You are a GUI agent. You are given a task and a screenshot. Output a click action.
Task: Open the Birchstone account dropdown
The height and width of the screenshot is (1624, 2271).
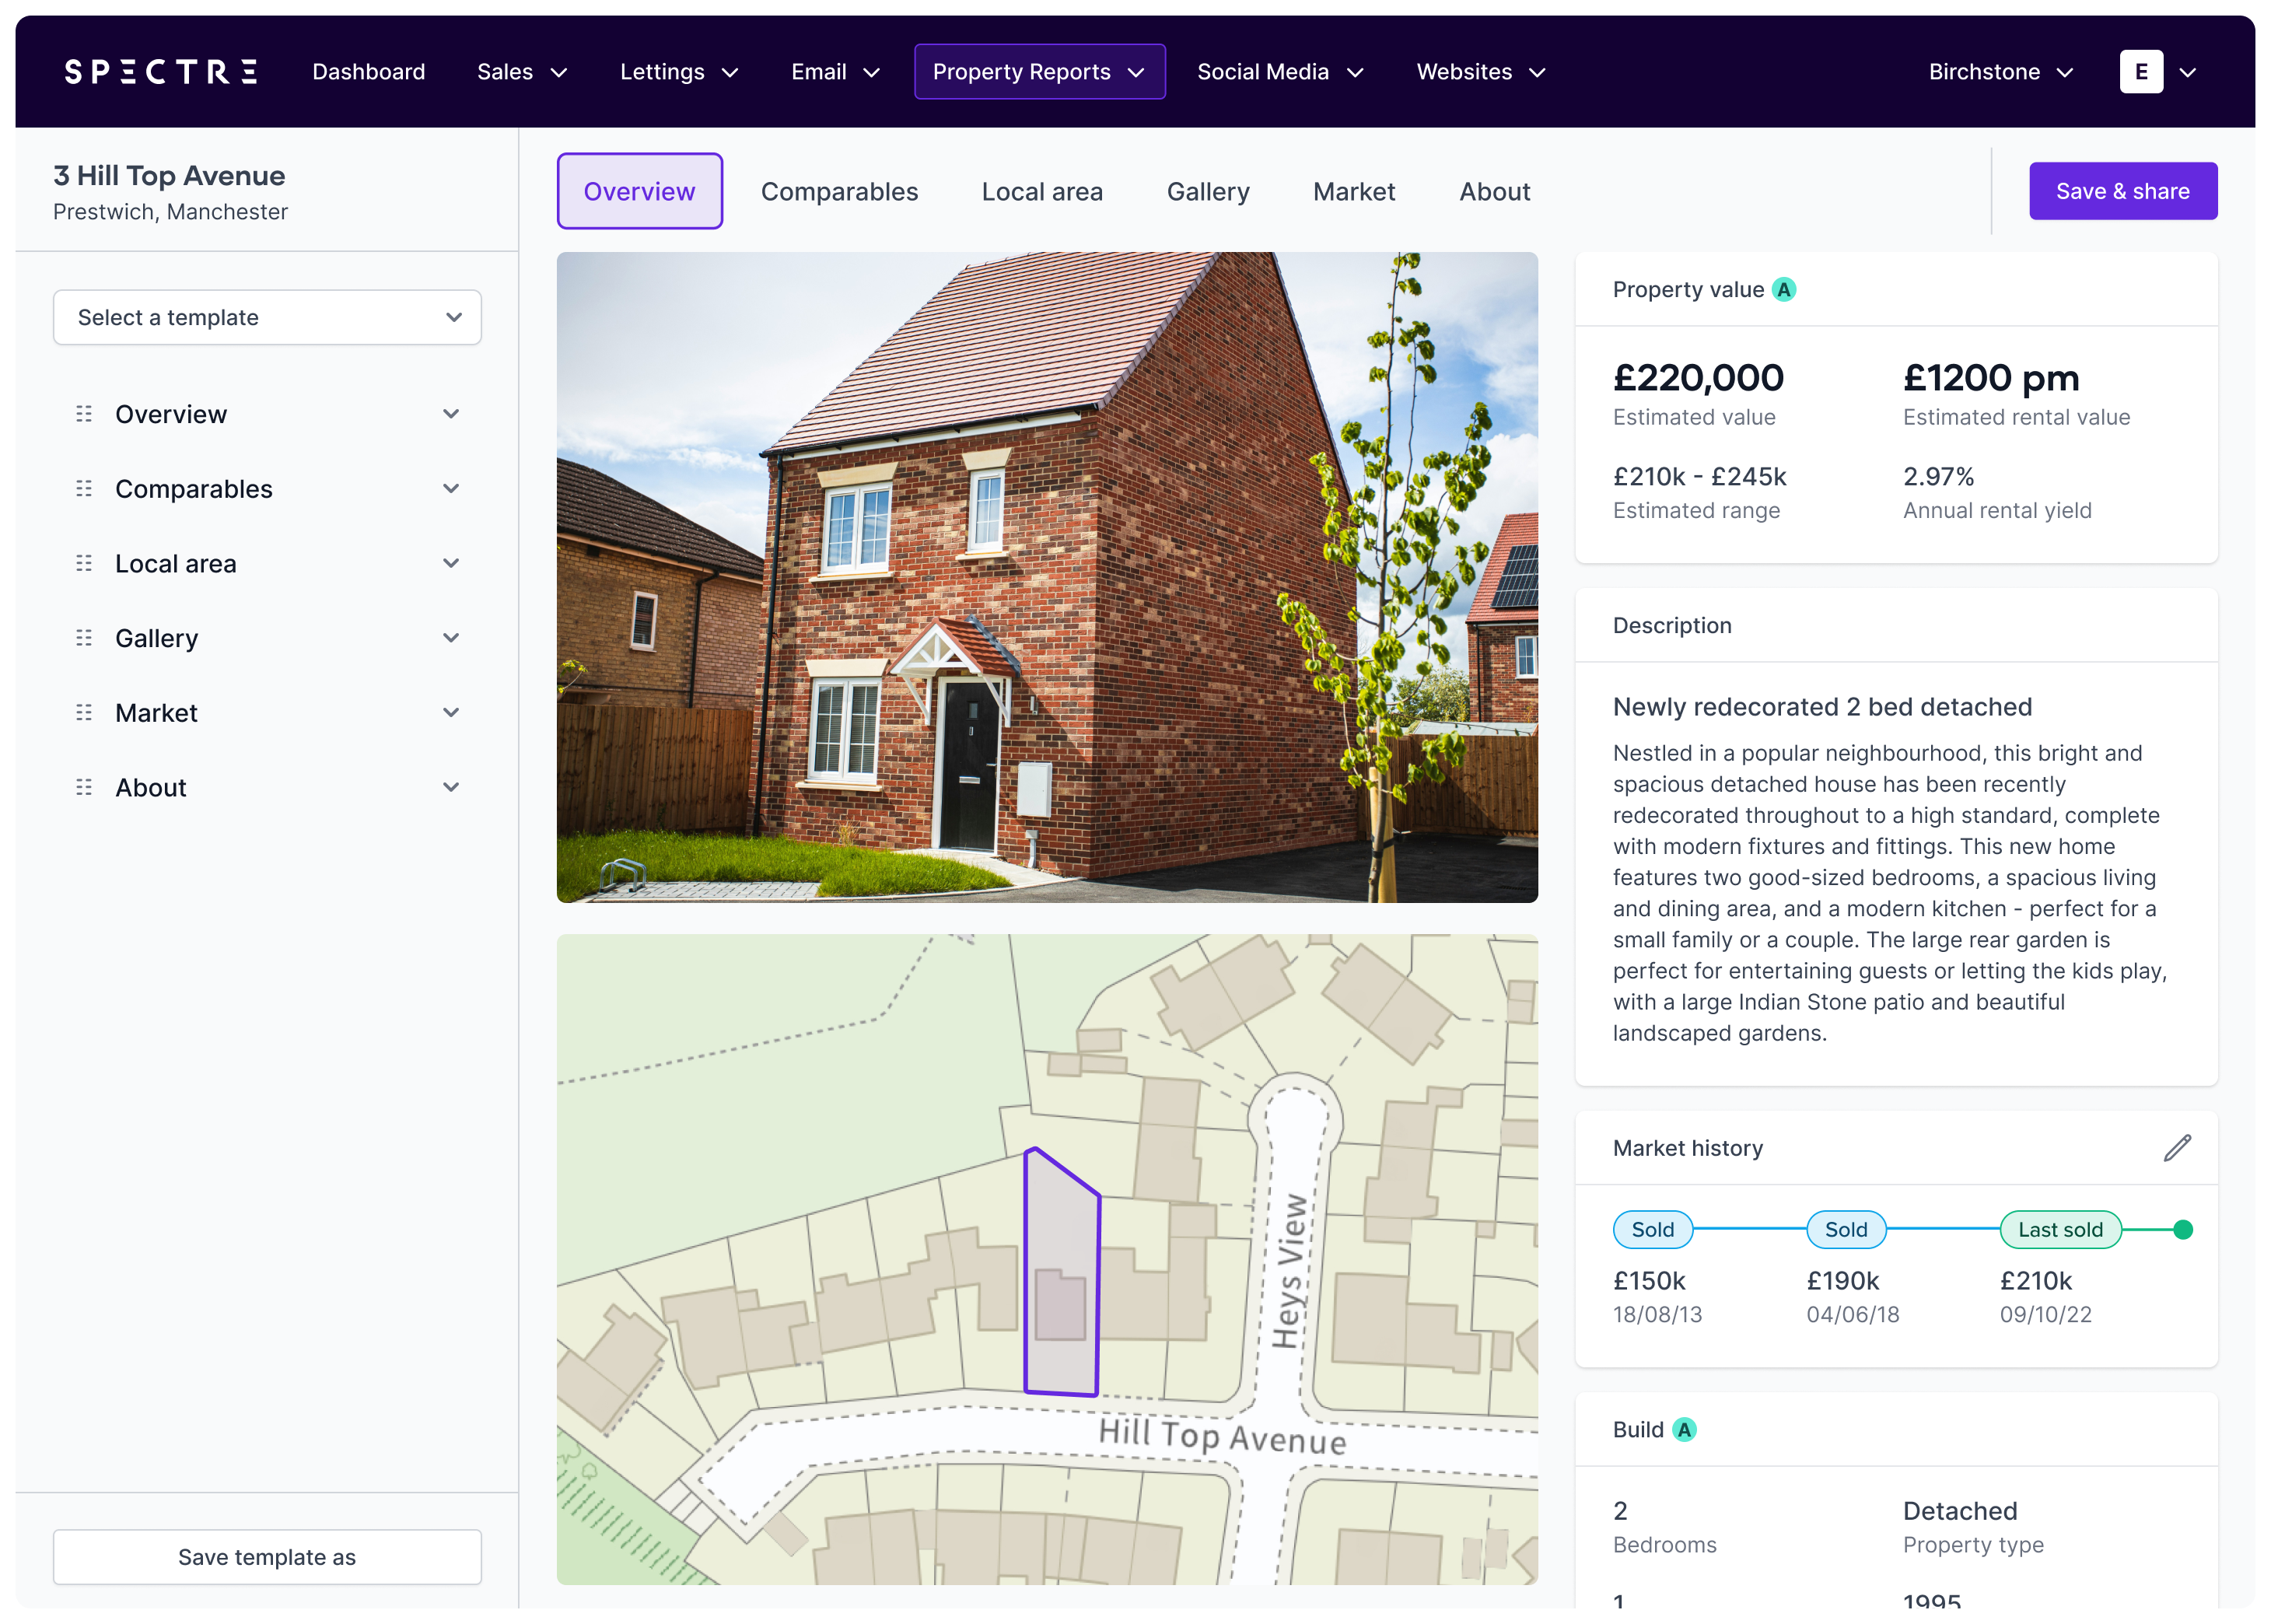(x=2000, y=72)
